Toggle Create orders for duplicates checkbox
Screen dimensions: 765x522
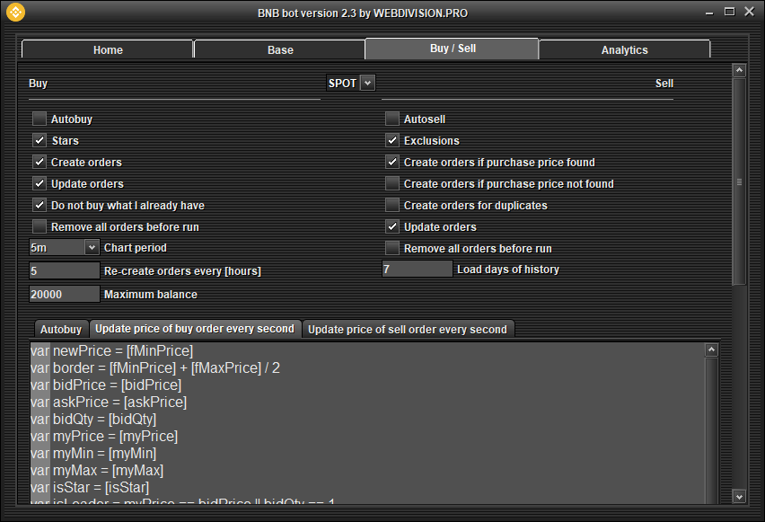tap(392, 205)
